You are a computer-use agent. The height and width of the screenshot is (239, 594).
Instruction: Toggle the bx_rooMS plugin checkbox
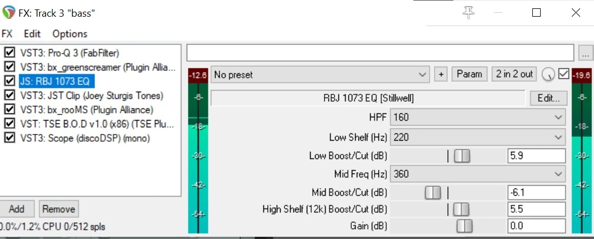tap(9, 109)
